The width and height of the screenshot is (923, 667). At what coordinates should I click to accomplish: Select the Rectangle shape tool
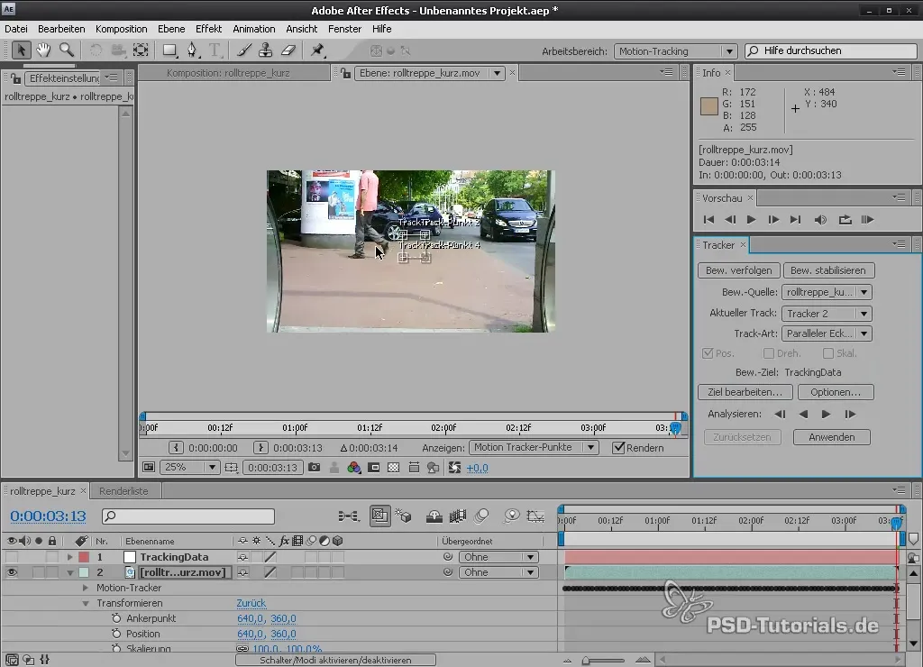[x=169, y=50]
